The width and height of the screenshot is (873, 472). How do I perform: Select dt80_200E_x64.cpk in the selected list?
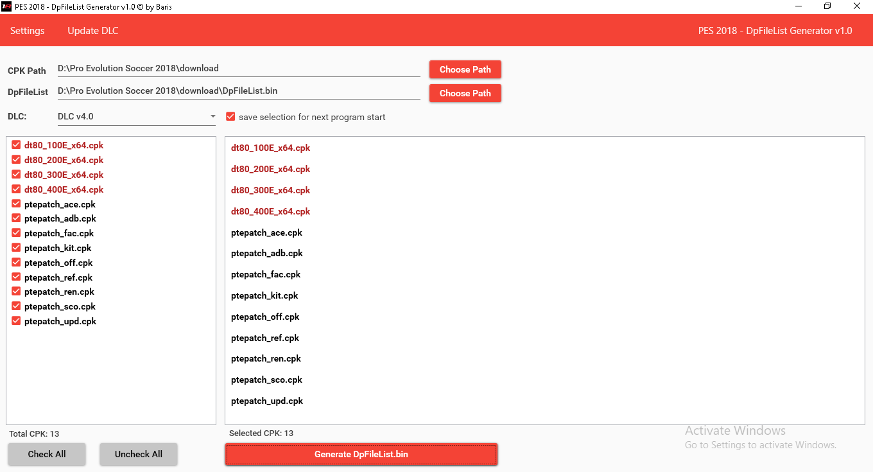click(x=270, y=169)
